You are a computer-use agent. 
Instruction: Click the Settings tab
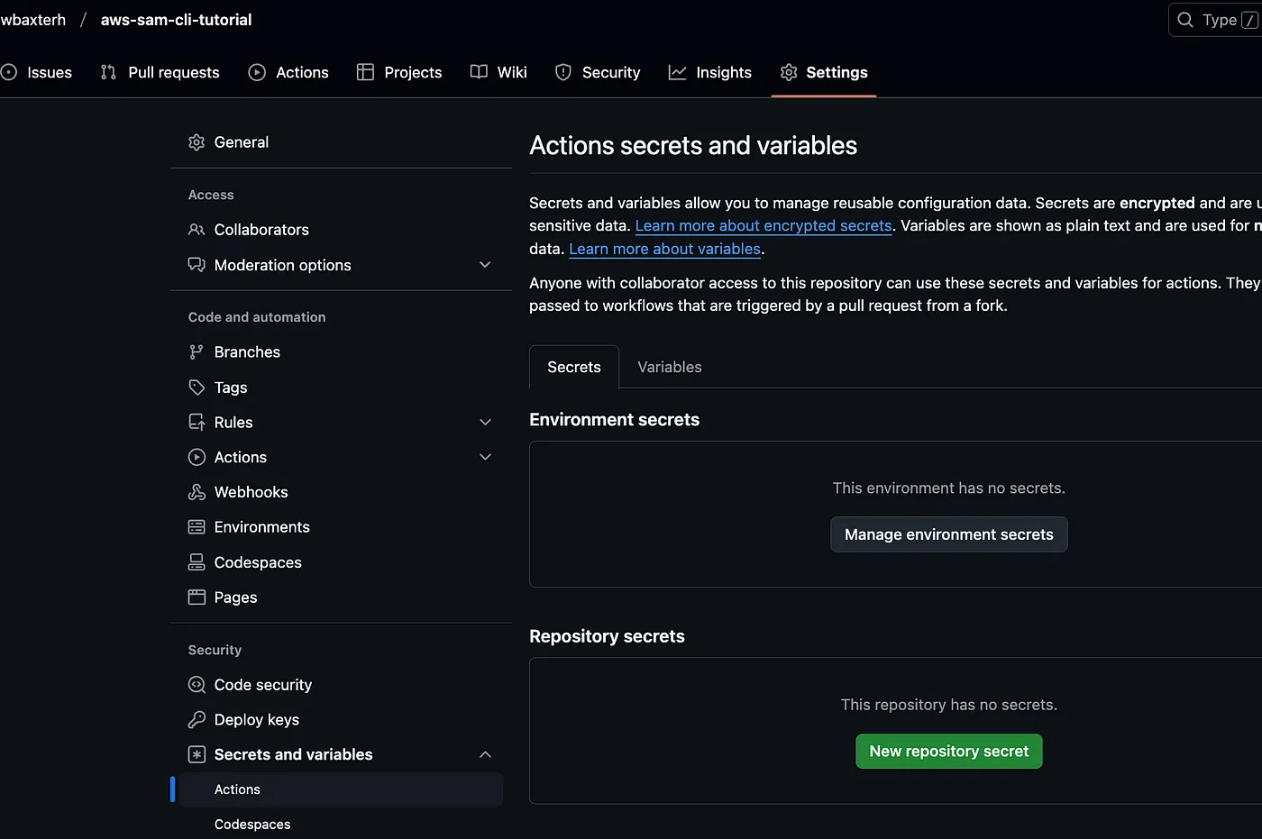(x=824, y=72)
